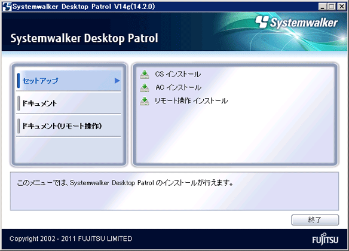Start the AC インストール link

[x=178, y=88]
